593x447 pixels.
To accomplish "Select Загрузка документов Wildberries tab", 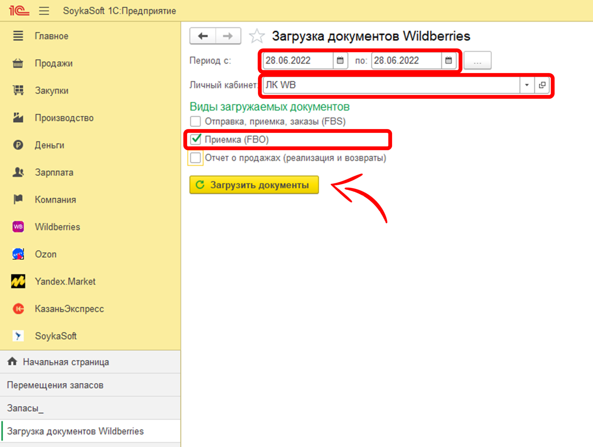I will pyautogui.click(x=90, y=431).
